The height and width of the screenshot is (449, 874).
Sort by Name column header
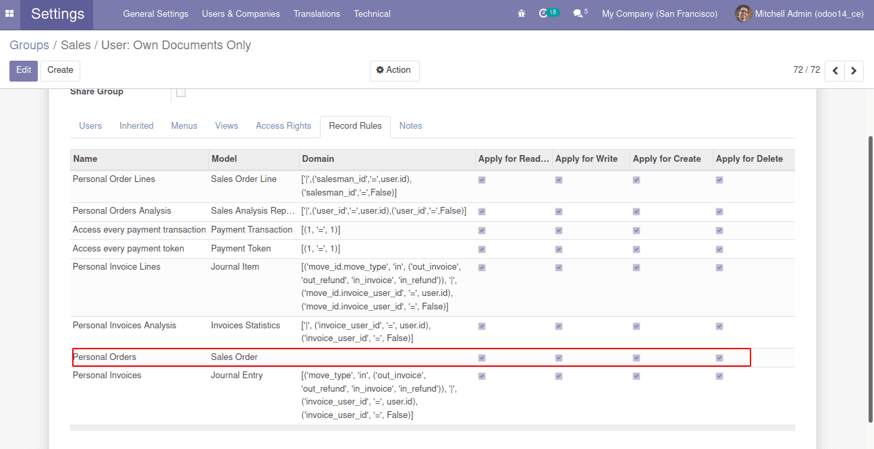(139, 159)
